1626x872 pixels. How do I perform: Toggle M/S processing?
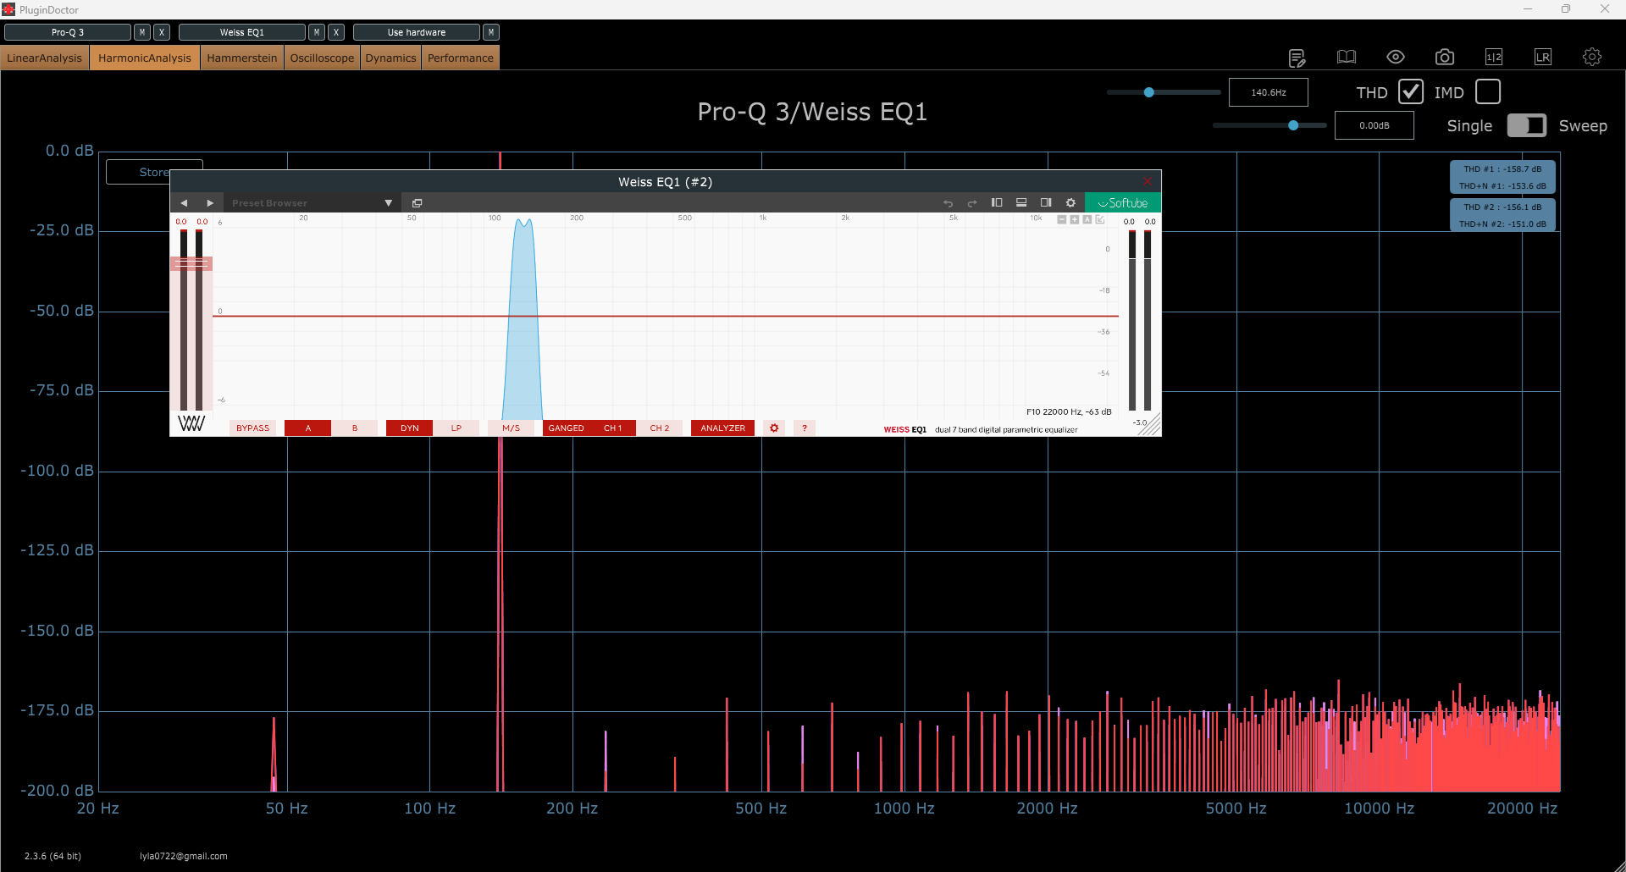(x=512, y=428)
